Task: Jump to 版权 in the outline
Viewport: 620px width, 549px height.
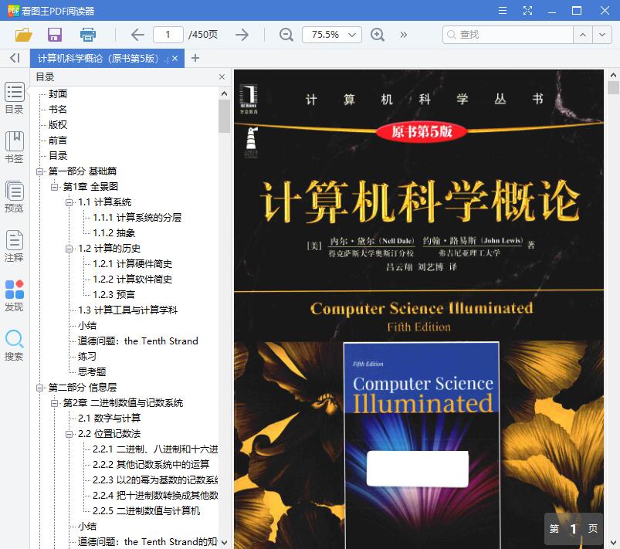Action: pos(58,124)
